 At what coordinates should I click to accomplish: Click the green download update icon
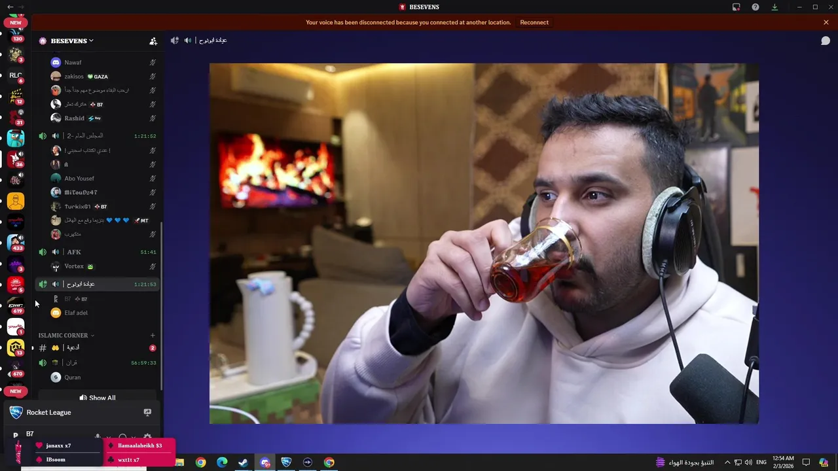(774, 7)
